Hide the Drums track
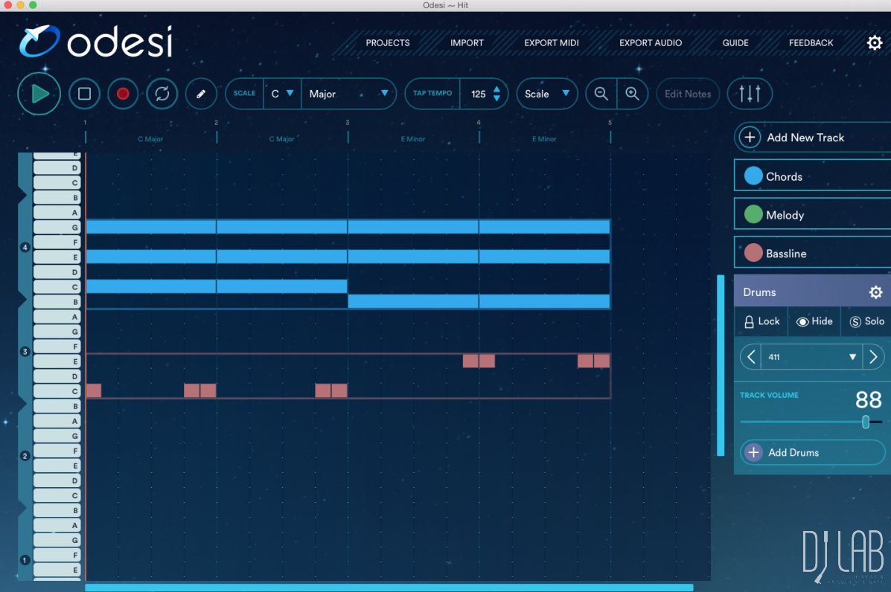The image size is (891, 592). tap(814, 321)
